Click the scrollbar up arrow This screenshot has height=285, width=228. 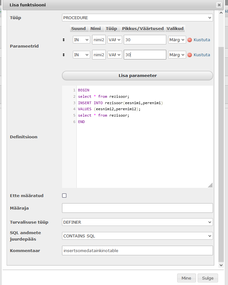[221, 13]
